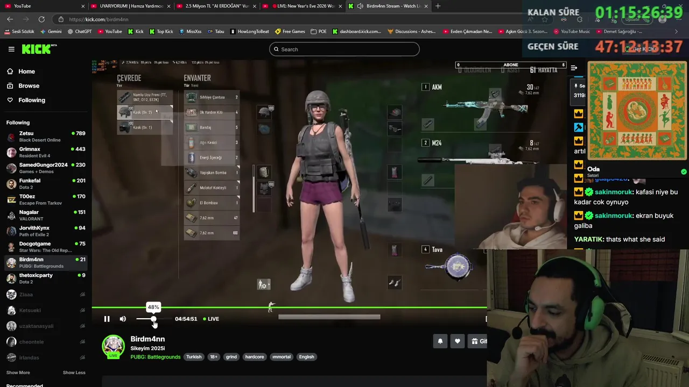The image size is (689, 387).
Task: Click the hardcore tag
Action: click(255, 357)
